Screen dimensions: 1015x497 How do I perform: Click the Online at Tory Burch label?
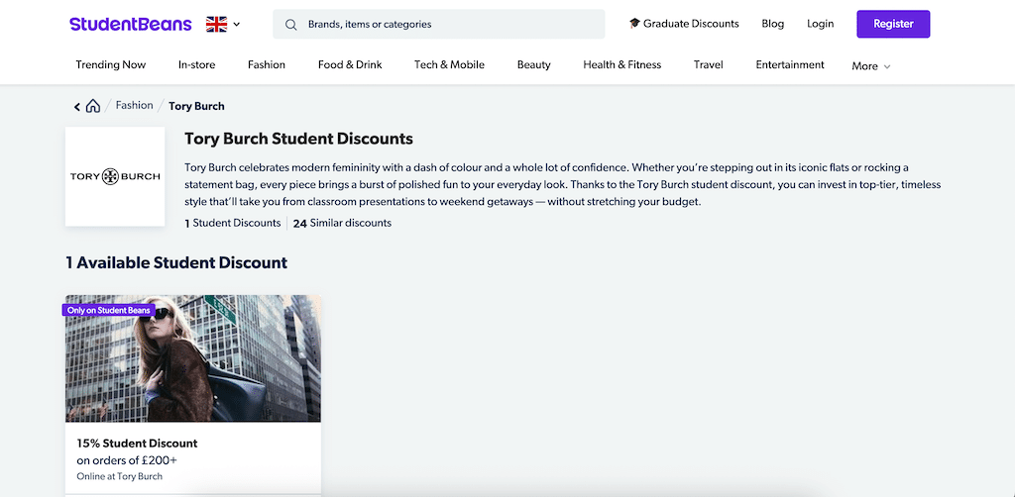(x=120, y=476)
